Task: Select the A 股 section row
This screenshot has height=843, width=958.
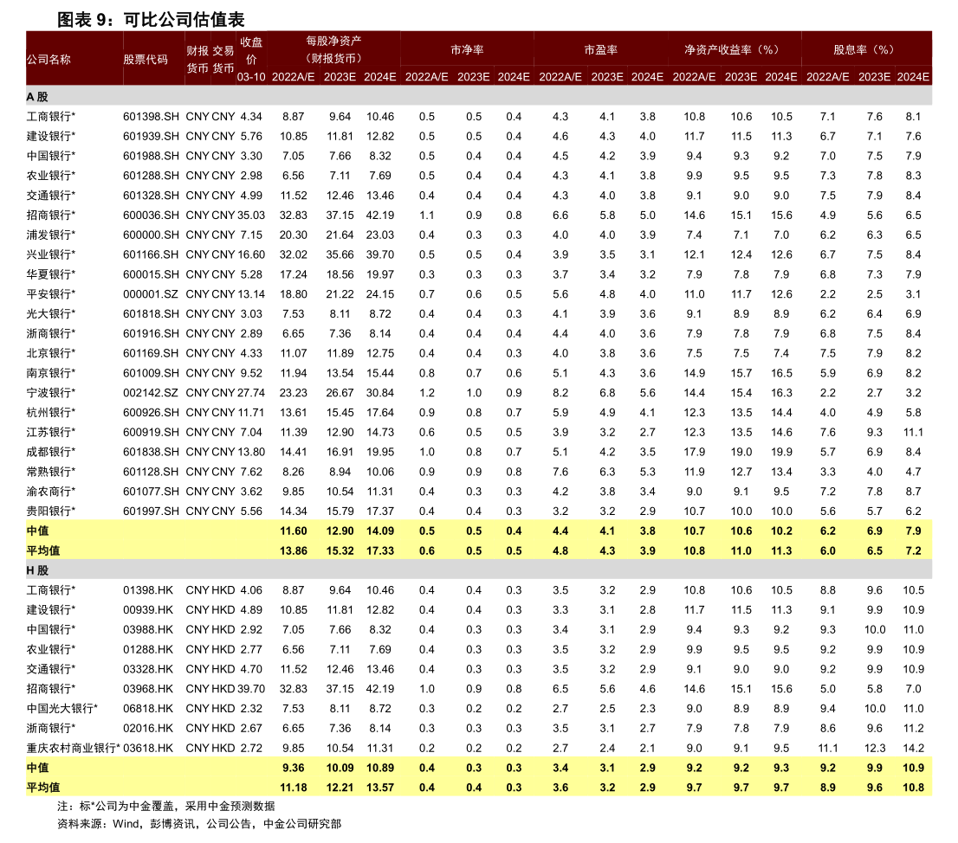Action: tap(37, 97)
